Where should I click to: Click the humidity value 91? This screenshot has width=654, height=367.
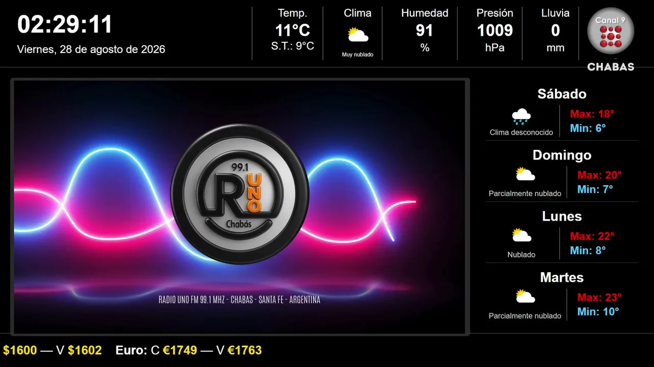(425, 31)
